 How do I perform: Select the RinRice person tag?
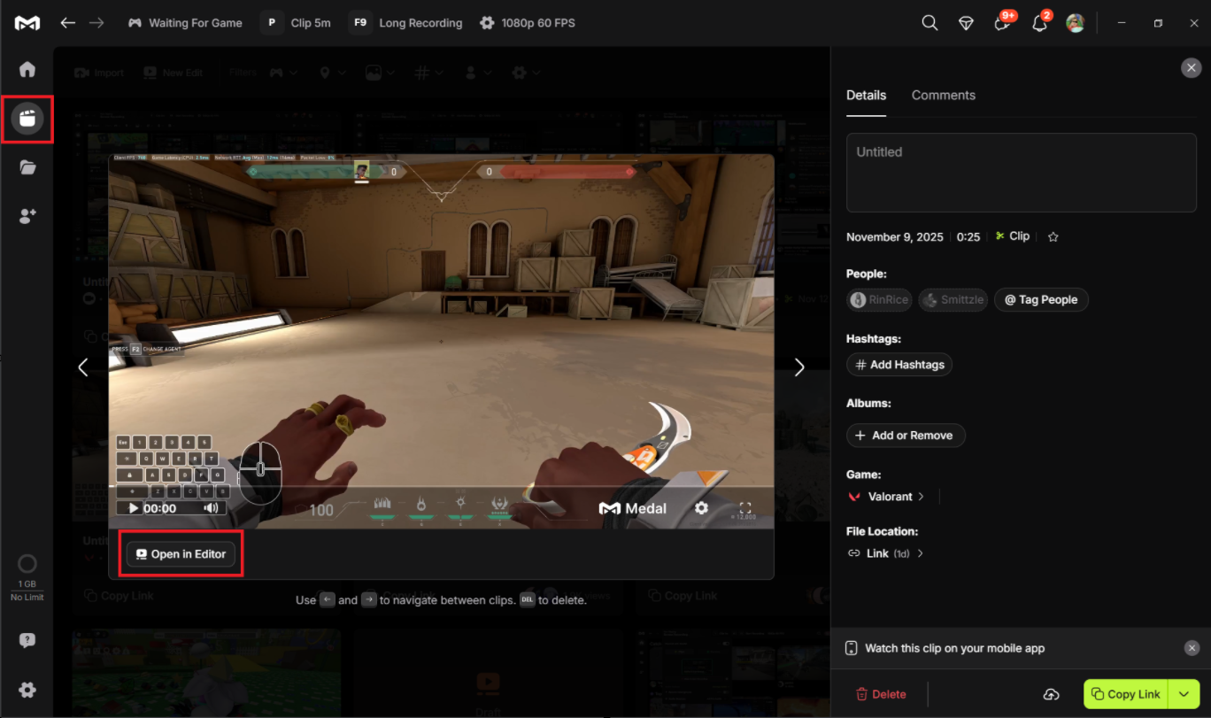[880, 300]
